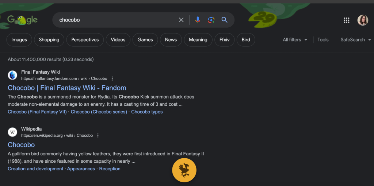Select the Videos filter tab

(118, 40)
